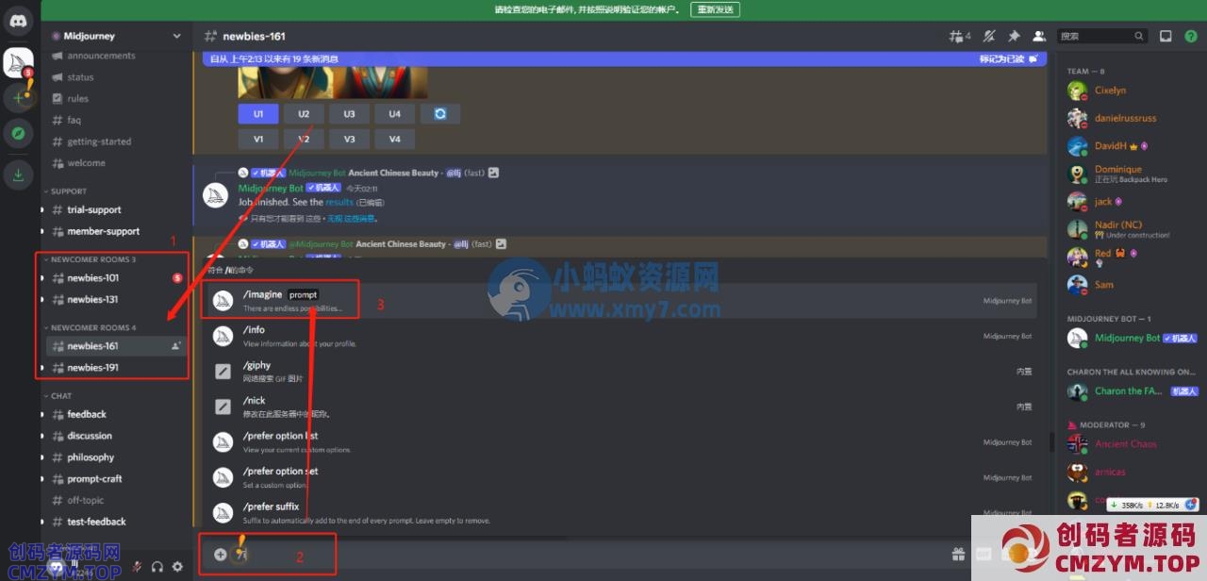Toggle the member list visibility icon

click(x=1039, y=36)
